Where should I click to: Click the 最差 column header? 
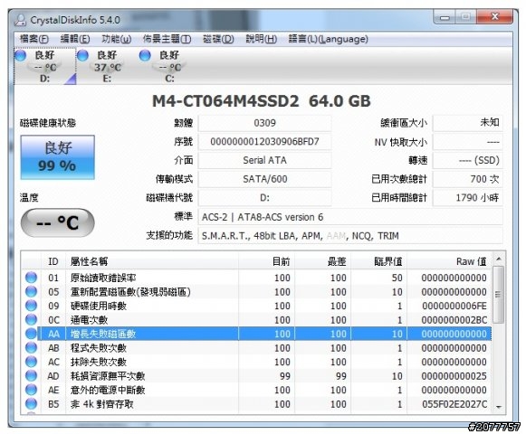tap(322, 261)
